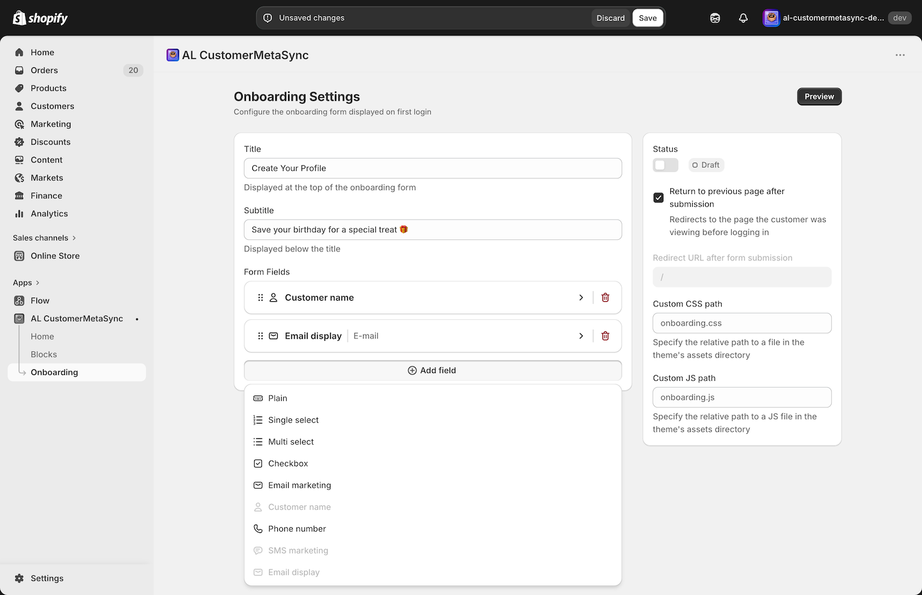Grab the Email display drag handle

[261, 336]
